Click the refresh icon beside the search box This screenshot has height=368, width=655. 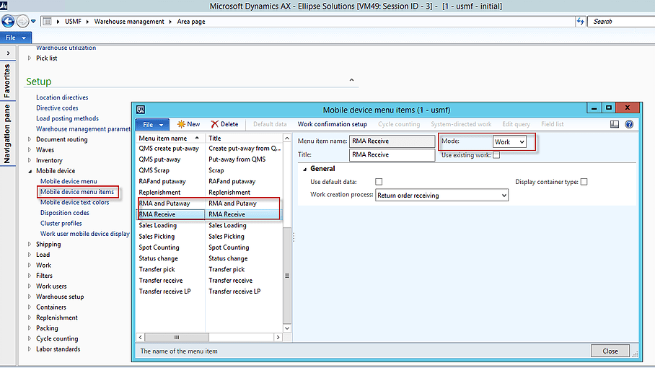coord(580,22)
